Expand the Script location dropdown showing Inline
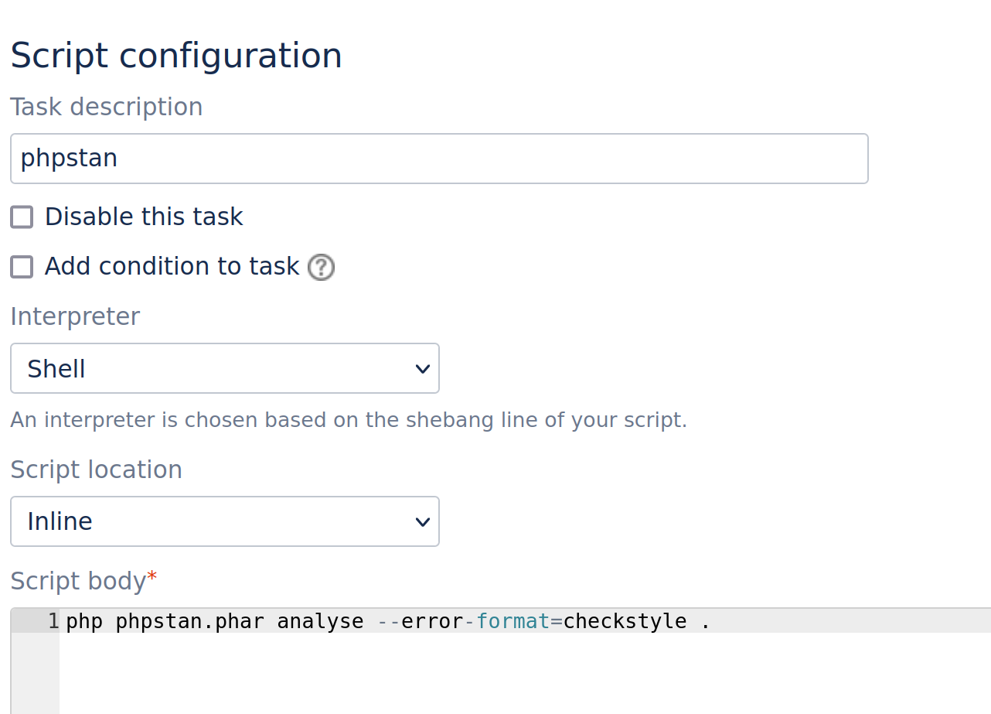The width and height of the screenshot is (991, 714). [224, 521]
